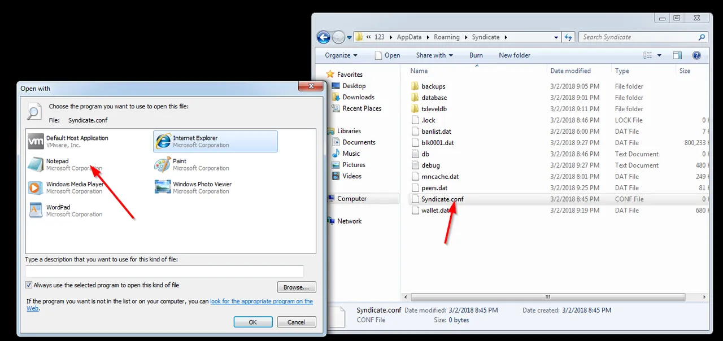Change view icon in Explorer toolbar
Viewport: 723px width, 341px height.
648,55
